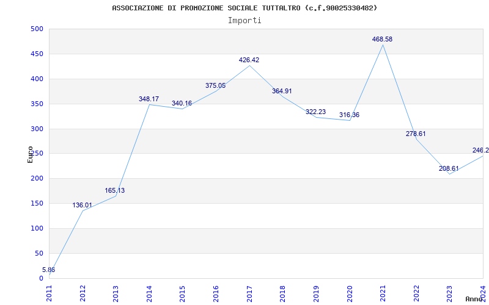Click the Euro y-axis title
Screen dimensions: 489x305
point(30,154)
